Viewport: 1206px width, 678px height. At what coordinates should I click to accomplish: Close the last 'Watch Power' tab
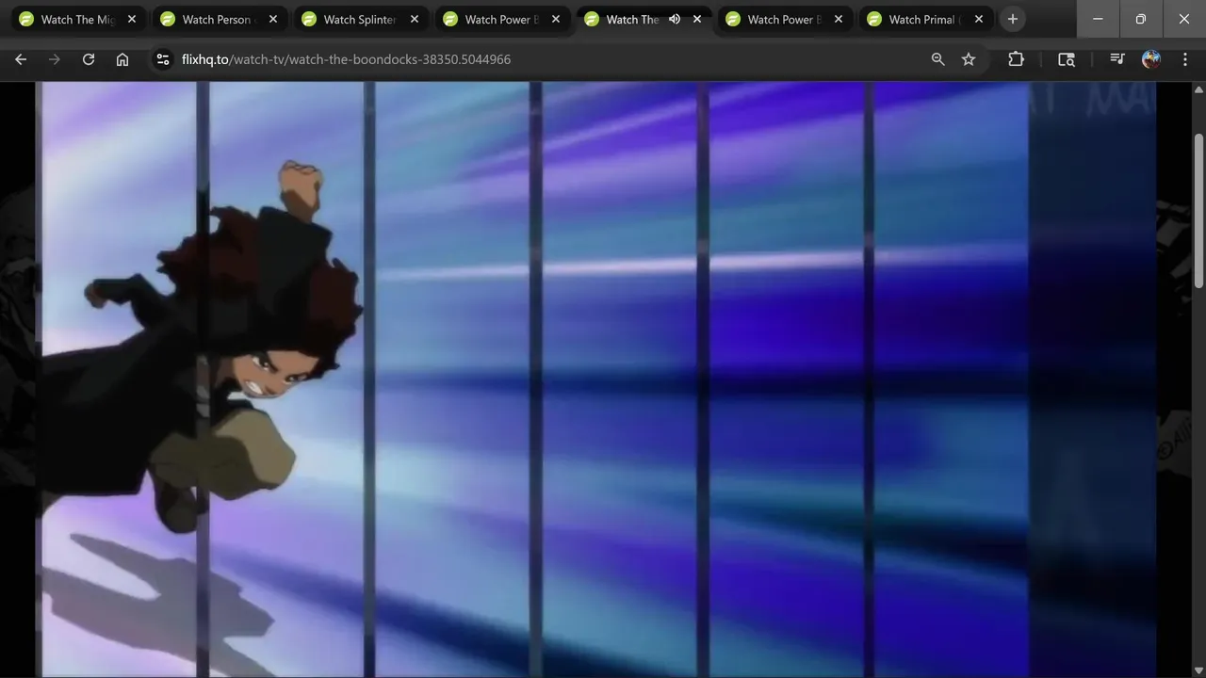click(839, 19)
